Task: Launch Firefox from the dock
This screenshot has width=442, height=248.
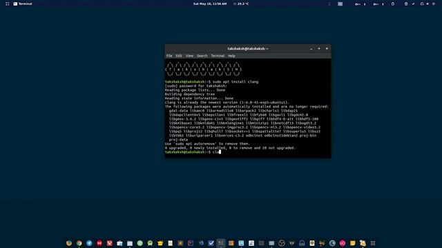Action: tap(69, 243)
